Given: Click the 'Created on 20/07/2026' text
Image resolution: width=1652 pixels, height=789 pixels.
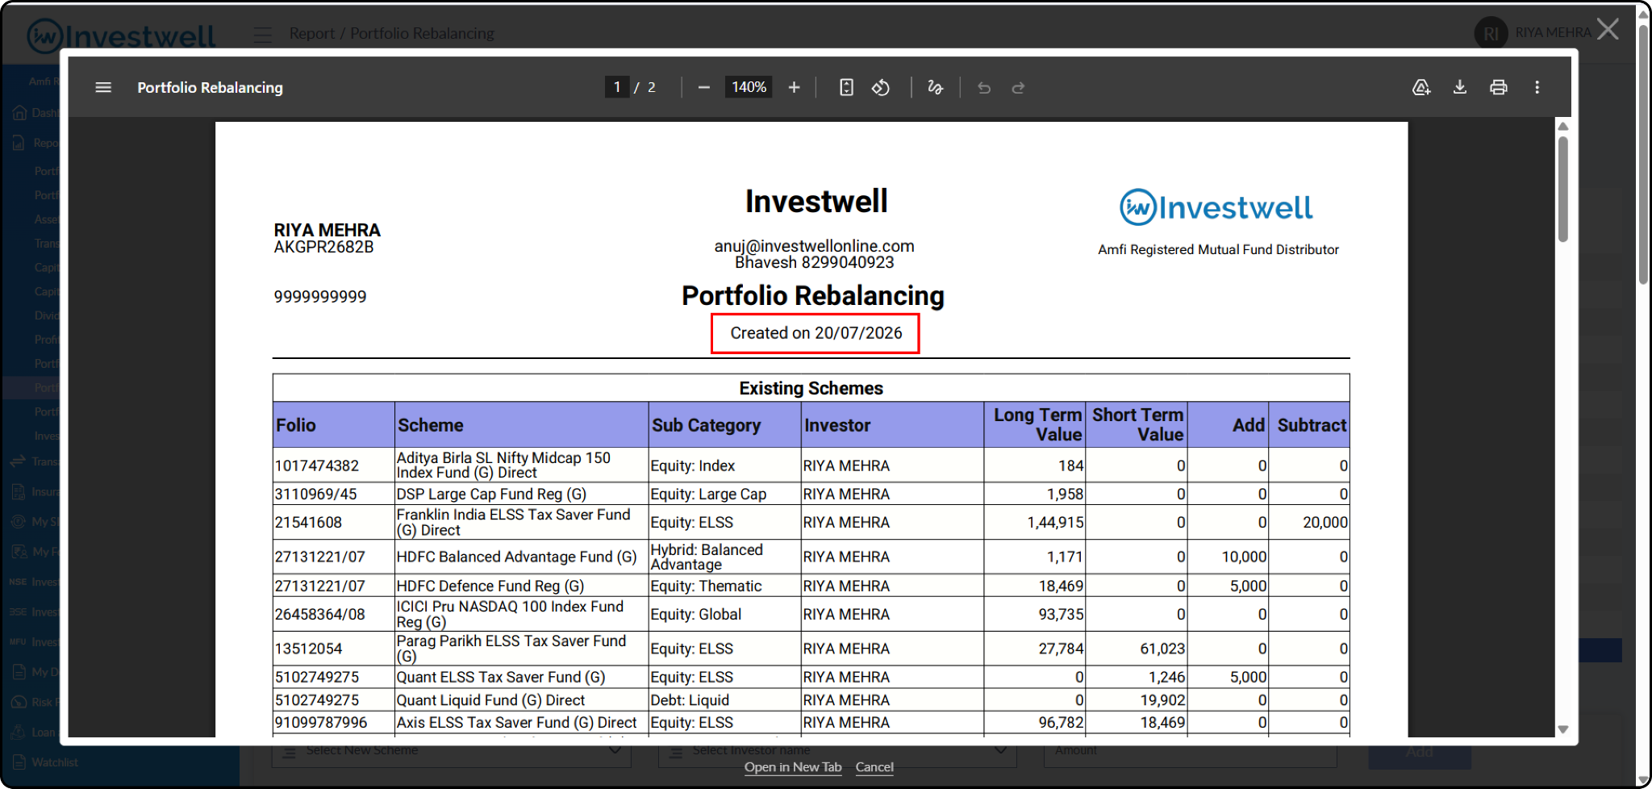Looking at the screenshot, I should 816,333.
